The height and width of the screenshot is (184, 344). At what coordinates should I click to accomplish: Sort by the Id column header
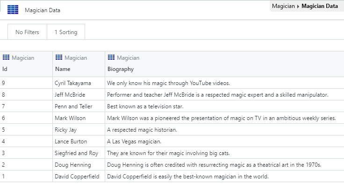(x=5, y=69)
